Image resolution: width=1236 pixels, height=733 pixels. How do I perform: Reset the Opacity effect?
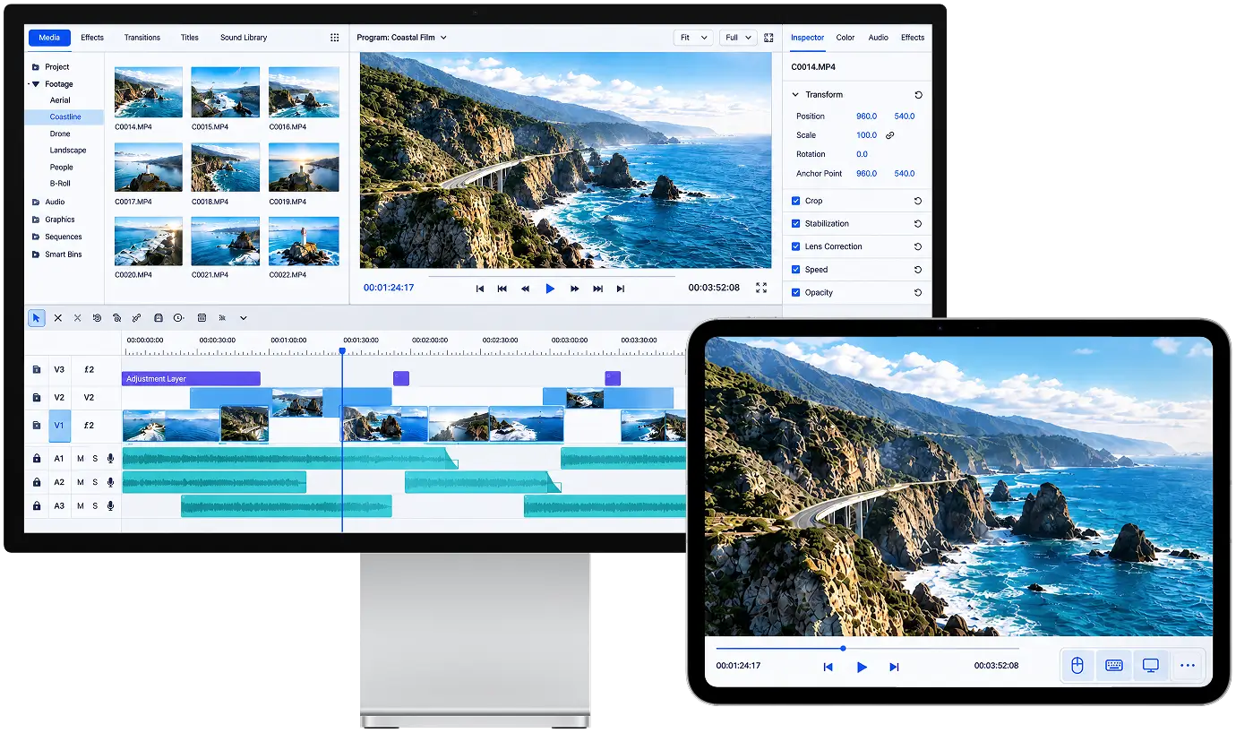coord(918,293)
